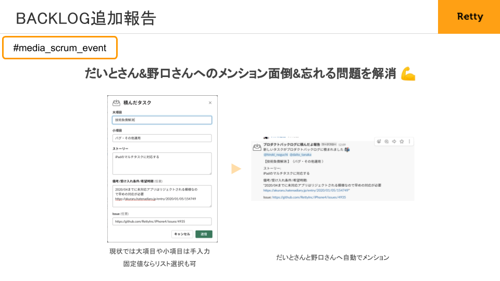
Task: Submit the form with 送信 button
Action: (204, 234)
